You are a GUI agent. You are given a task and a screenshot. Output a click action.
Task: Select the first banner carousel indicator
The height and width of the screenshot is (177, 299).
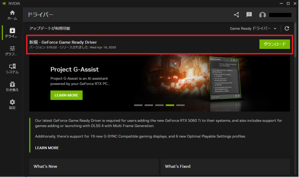pyautogui.click(x=138, y=105)
